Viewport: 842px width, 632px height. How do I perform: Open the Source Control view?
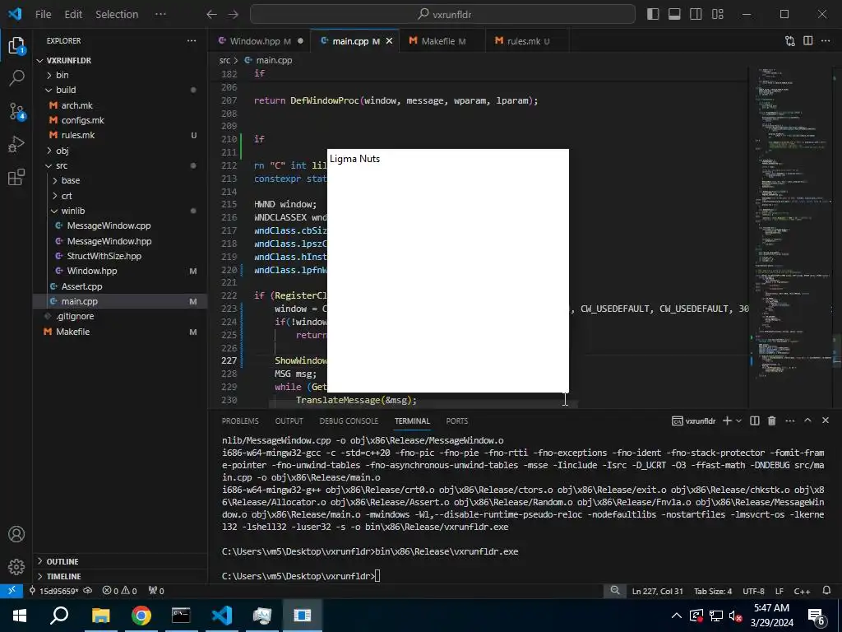tap(16, 112)
